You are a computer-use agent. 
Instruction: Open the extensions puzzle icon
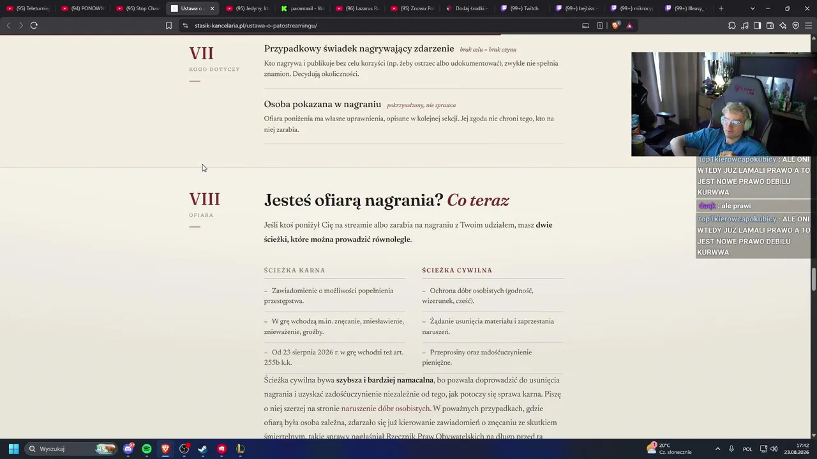[x=732, y=25]
